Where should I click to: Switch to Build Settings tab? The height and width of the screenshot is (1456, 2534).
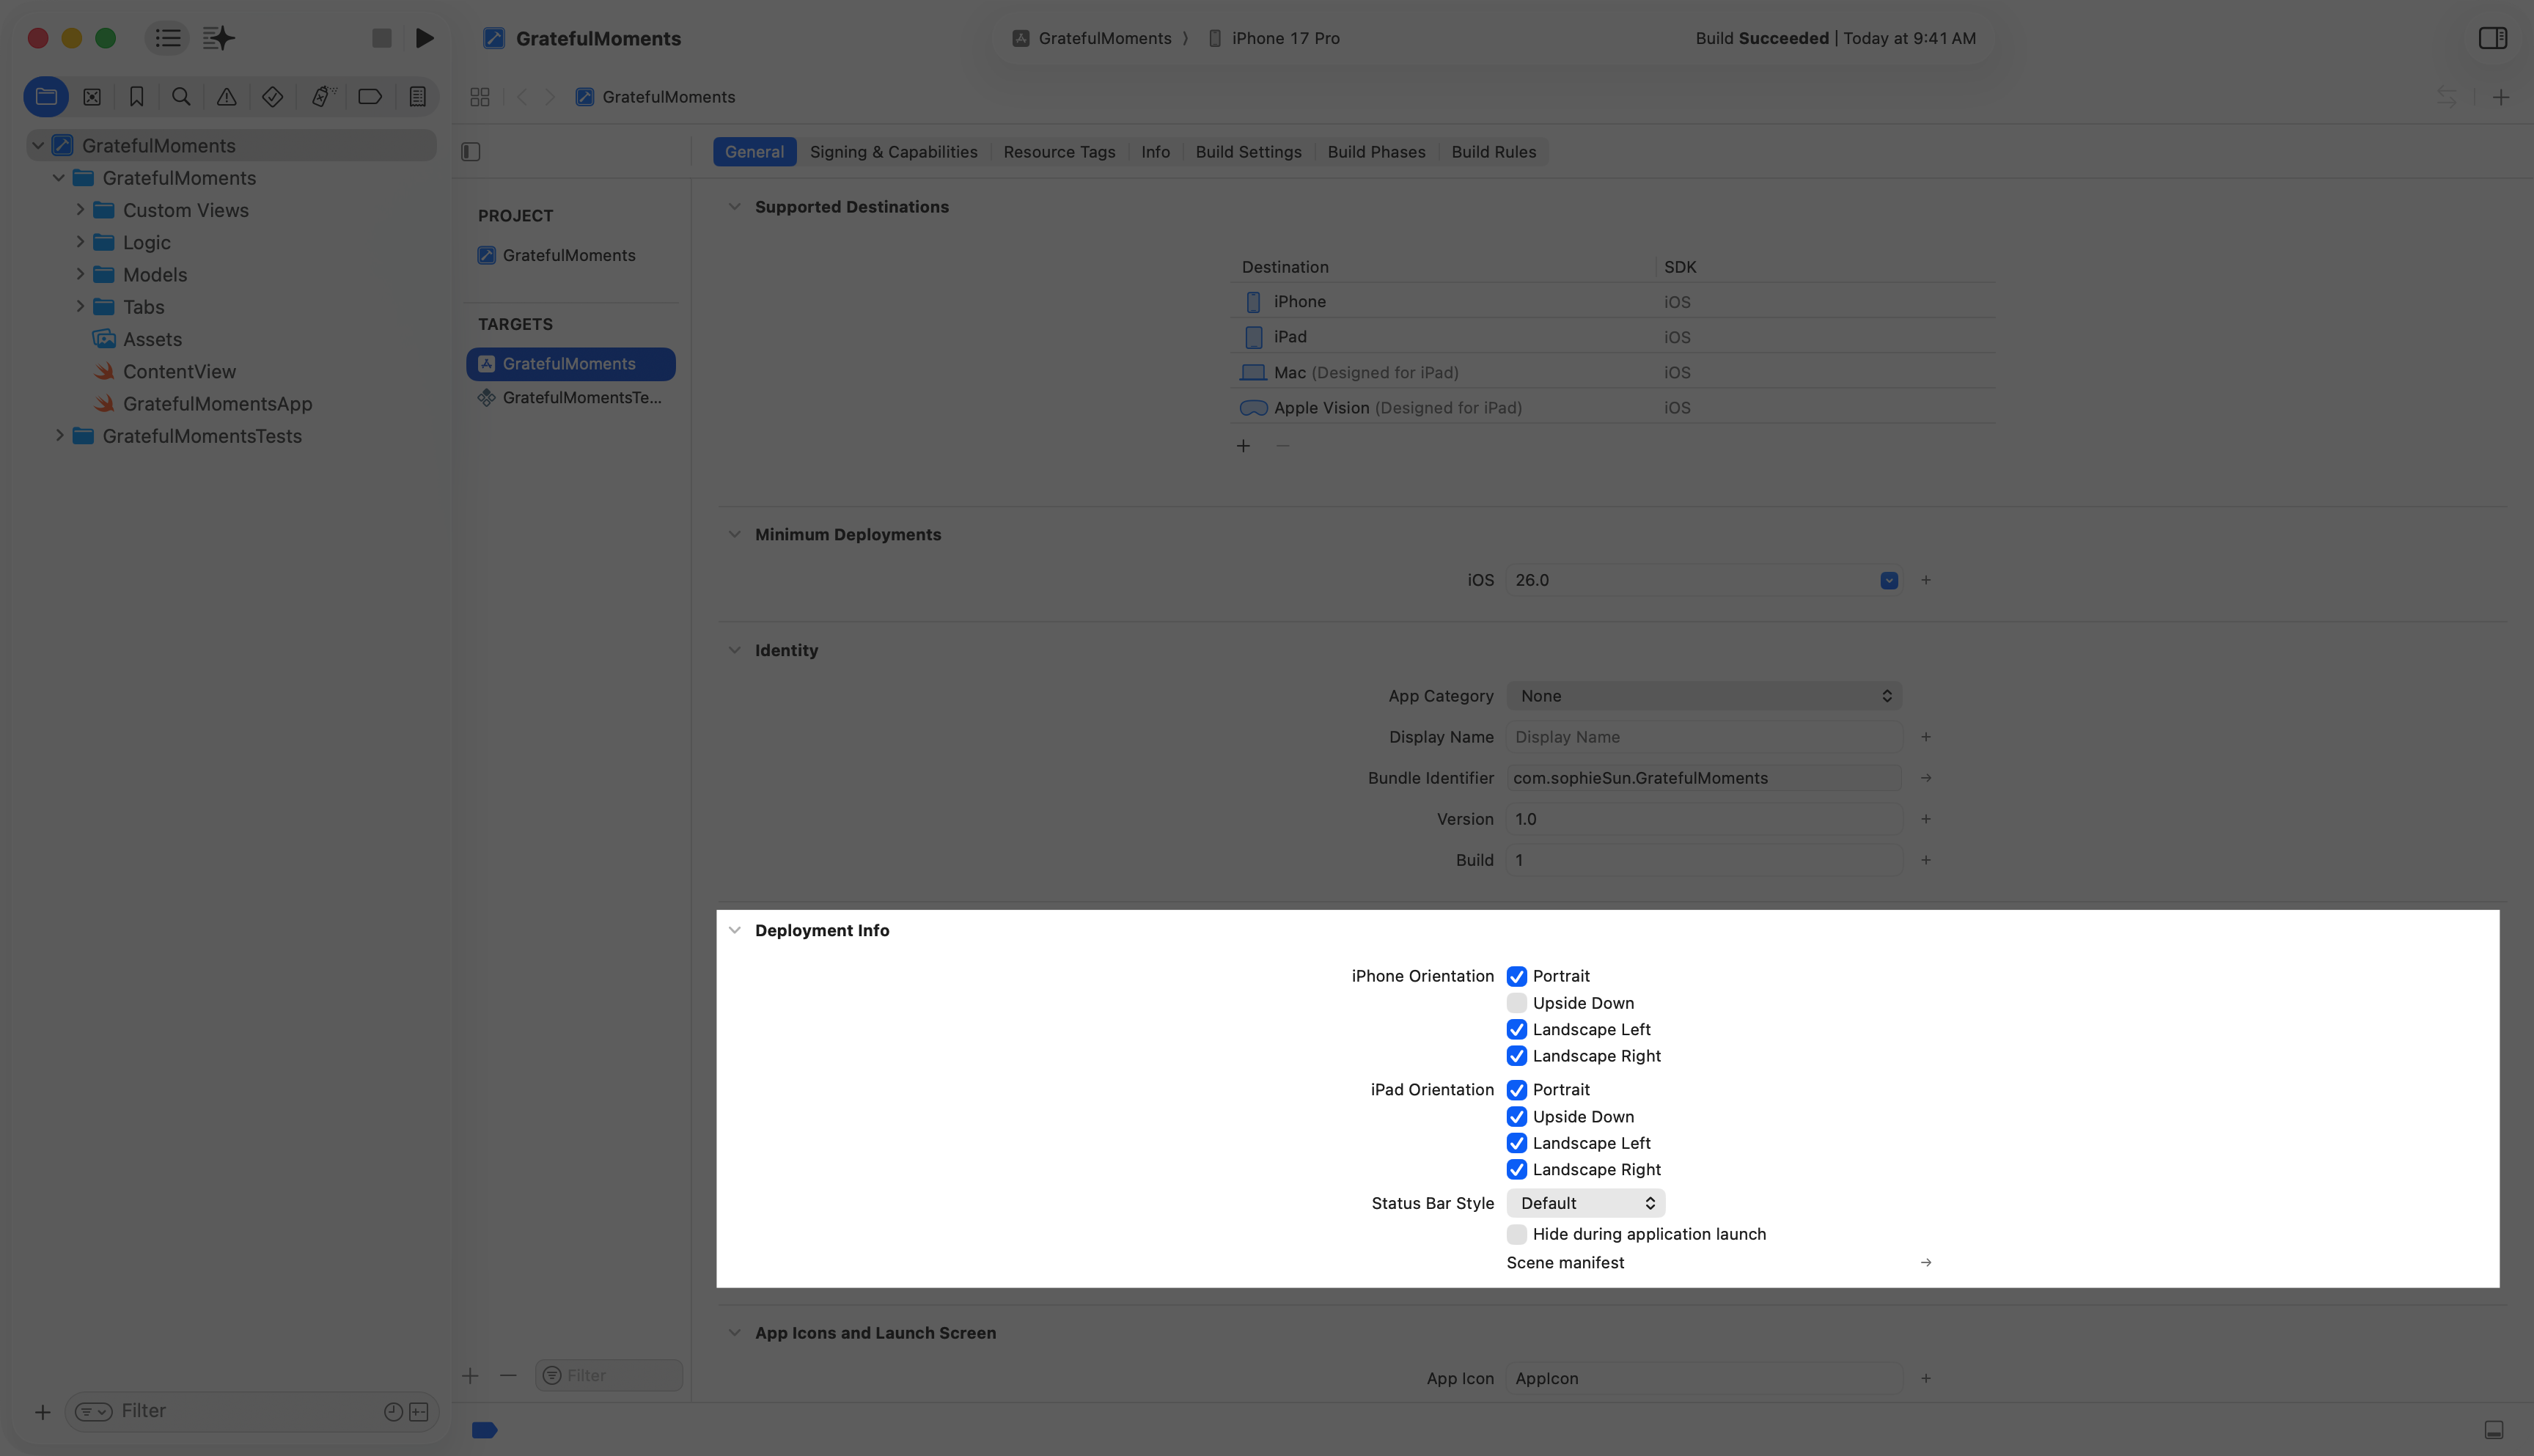click(1248, 152)
